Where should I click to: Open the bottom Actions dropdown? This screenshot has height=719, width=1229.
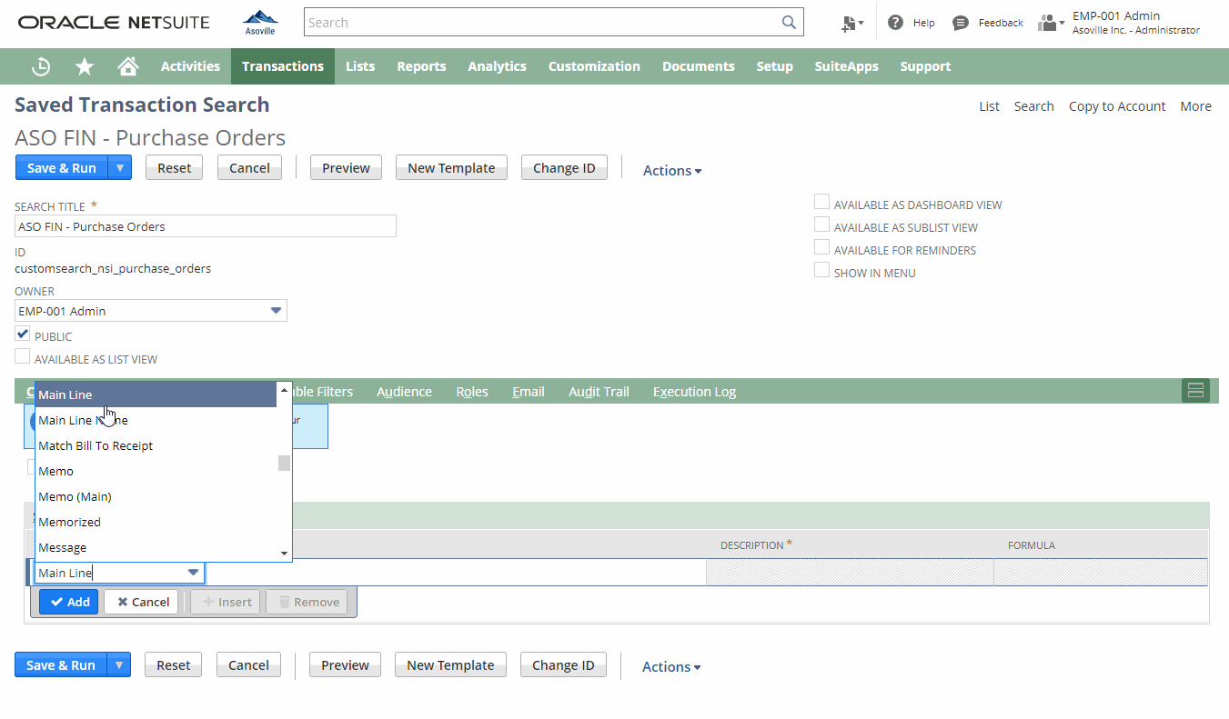click(x=671, y=666)
